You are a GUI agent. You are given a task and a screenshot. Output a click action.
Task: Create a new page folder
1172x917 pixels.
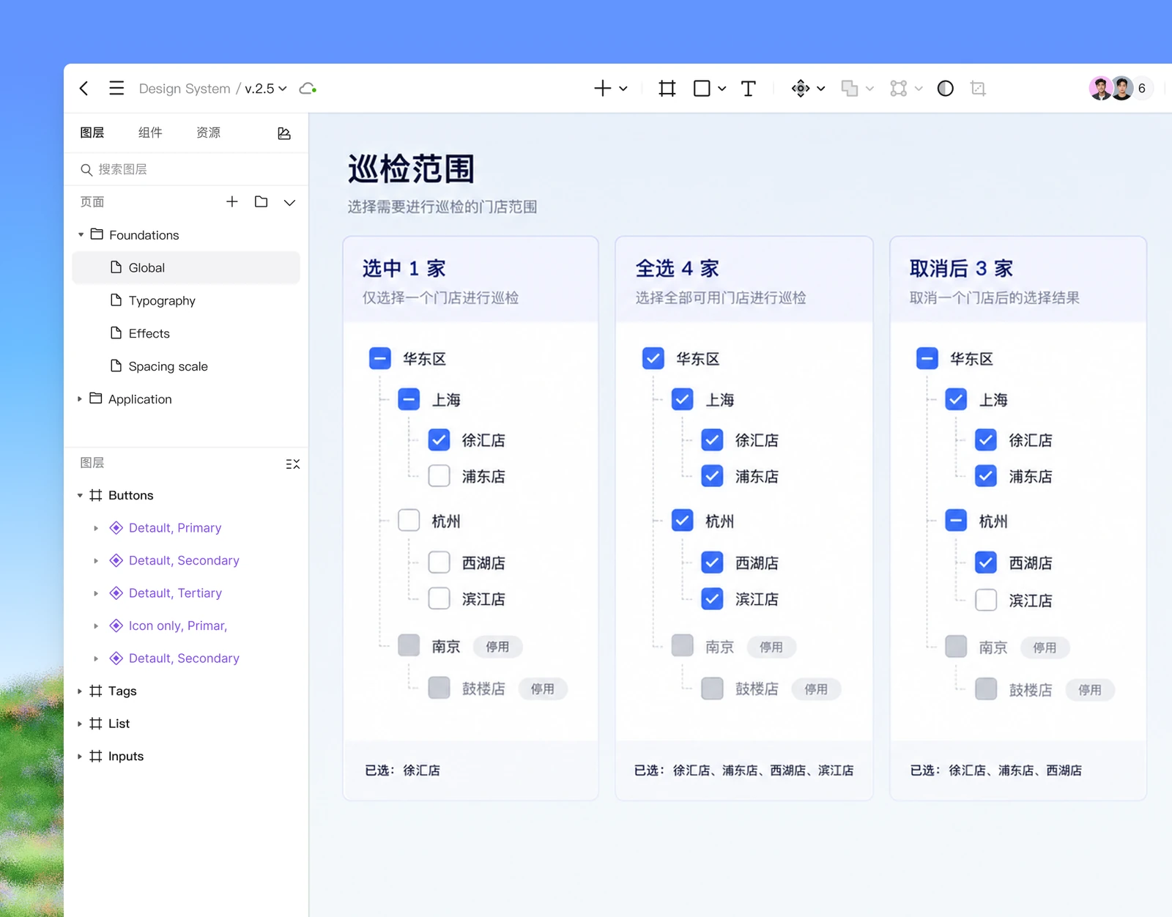click(261, 201)
